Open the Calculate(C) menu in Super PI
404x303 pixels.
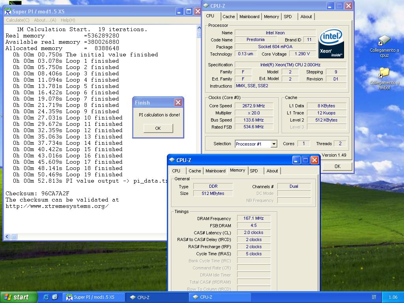(17, 20)
